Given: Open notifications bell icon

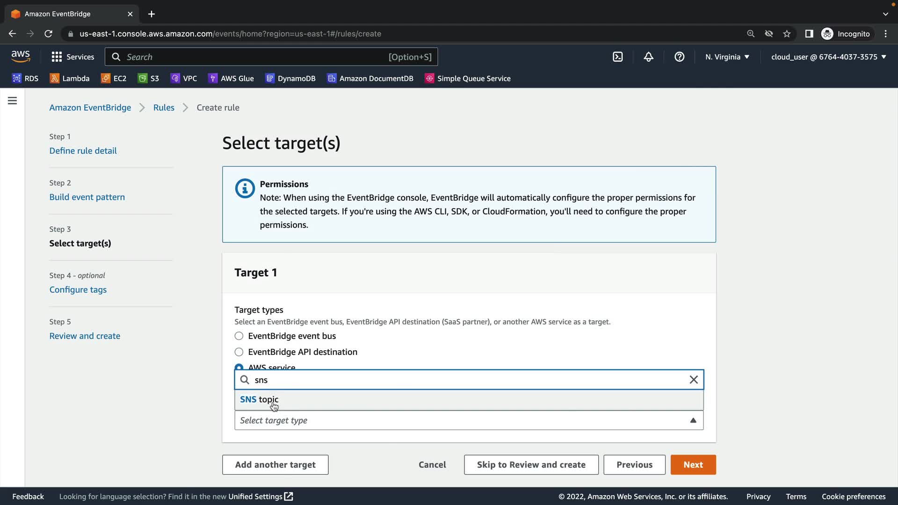Looking at the screenshot, I should coord(648,57).
